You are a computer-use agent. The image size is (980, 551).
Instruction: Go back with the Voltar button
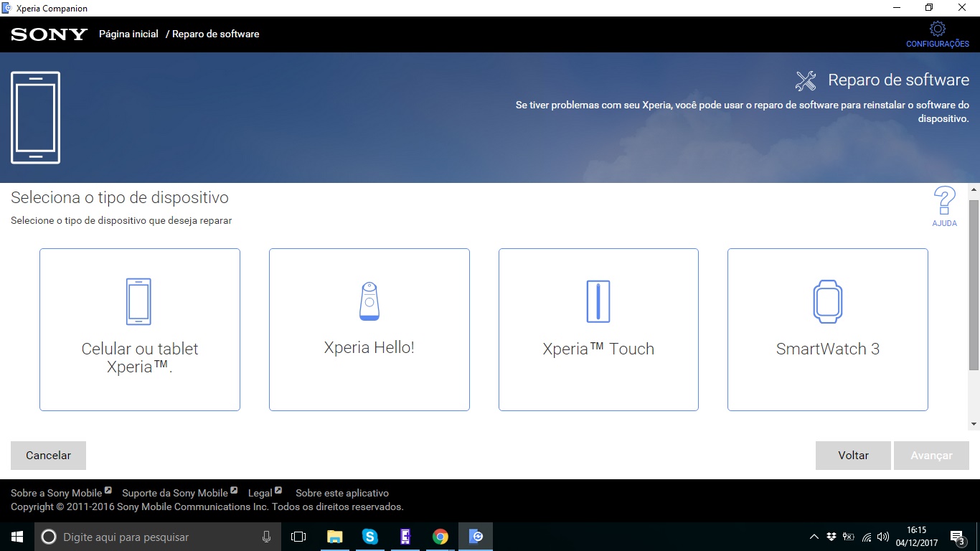click(x=854, y=456)
